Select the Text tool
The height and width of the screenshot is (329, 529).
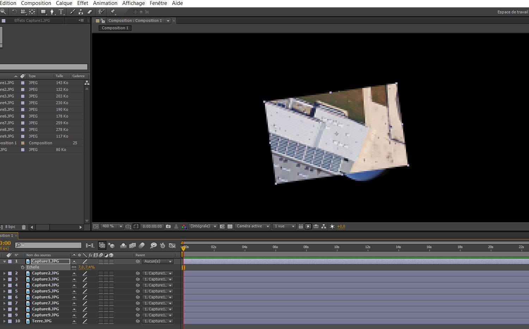61,12
